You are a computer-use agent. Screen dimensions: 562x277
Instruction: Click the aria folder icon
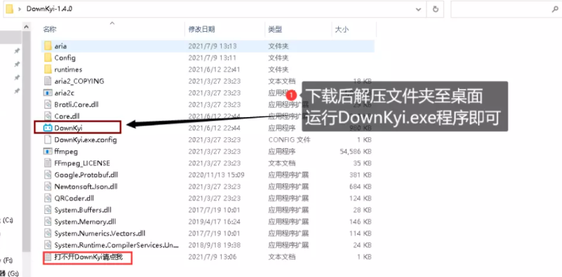(x=47, y=46)
